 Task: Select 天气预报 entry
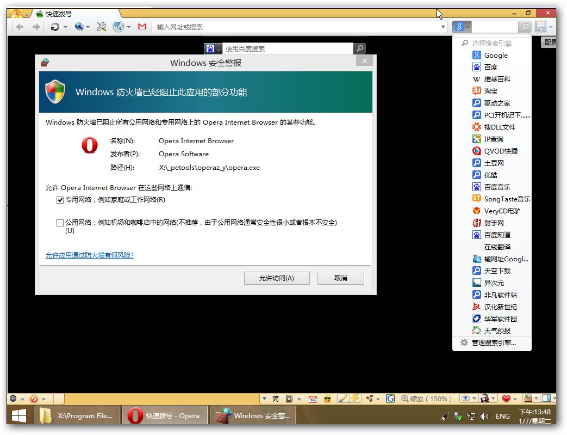(x=492, y=330)
